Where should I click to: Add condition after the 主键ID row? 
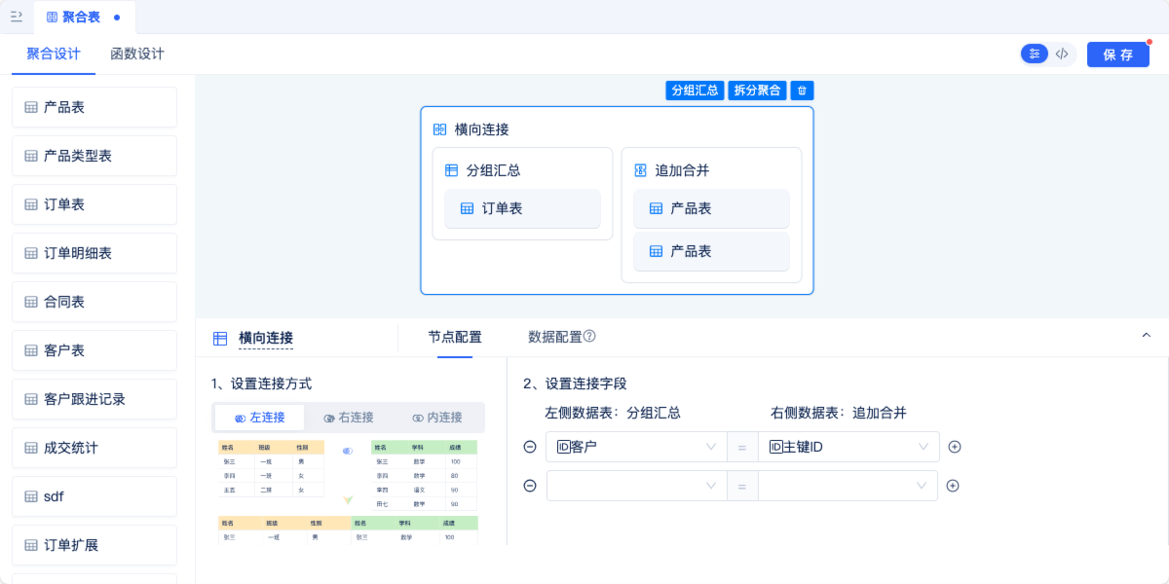955,447
